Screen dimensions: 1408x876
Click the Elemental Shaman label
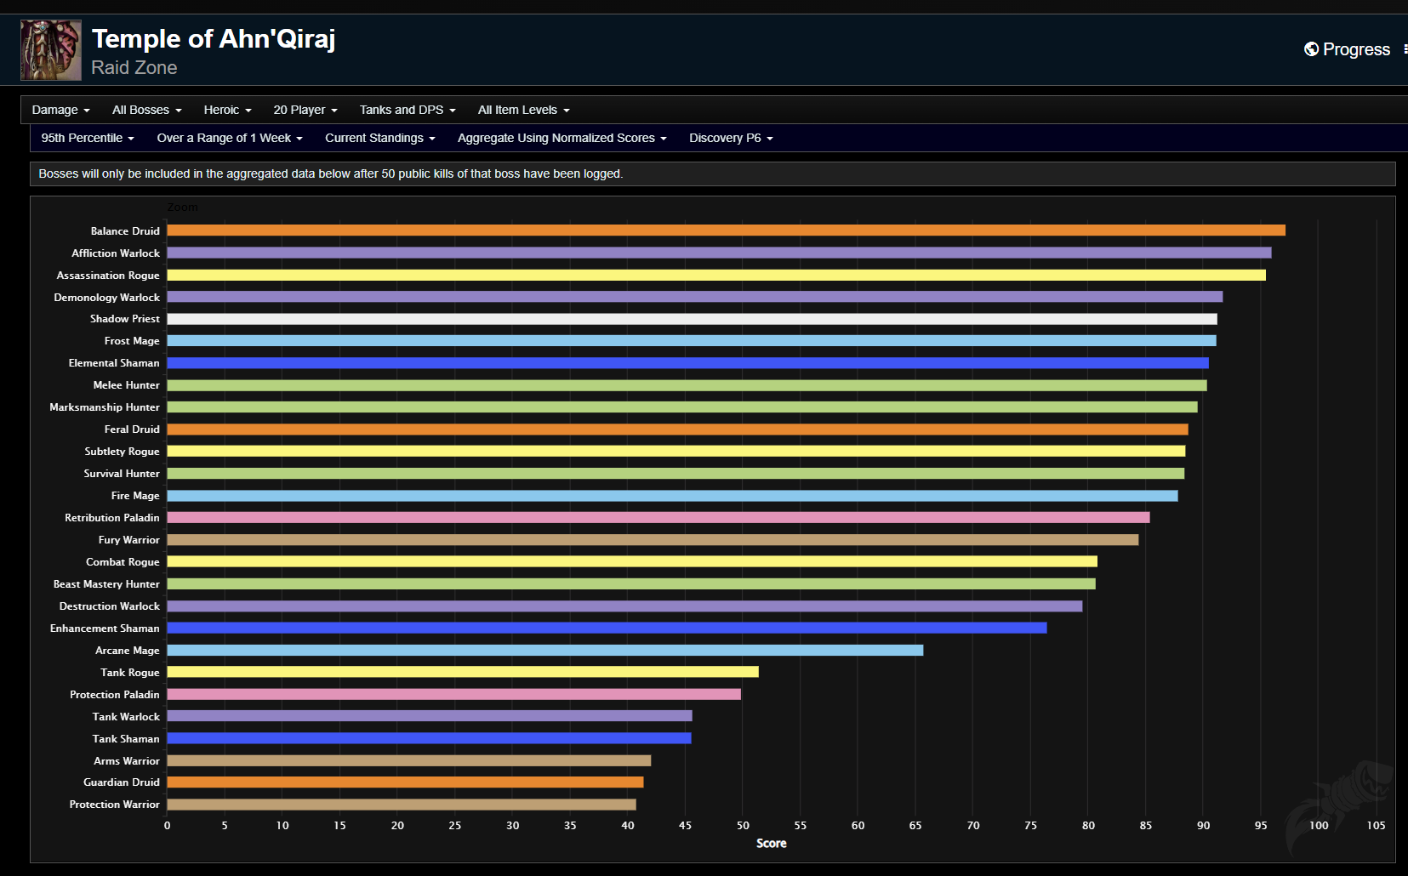click(x=114, y=363)
